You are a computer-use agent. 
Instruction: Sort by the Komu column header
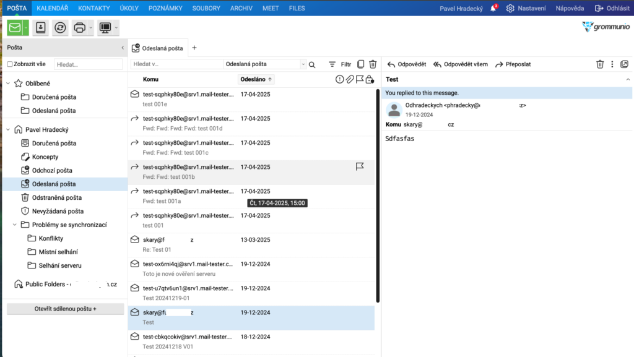[x=150, y=80]
